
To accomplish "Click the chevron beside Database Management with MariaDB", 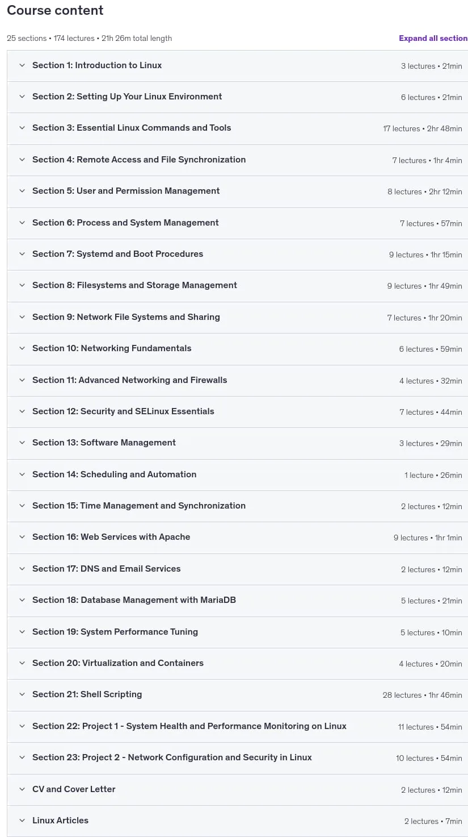I will point(22,600).
